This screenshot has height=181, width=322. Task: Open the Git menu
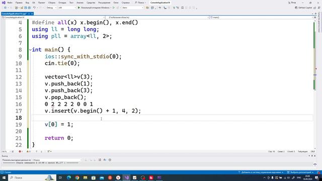(x=34, y=3)
